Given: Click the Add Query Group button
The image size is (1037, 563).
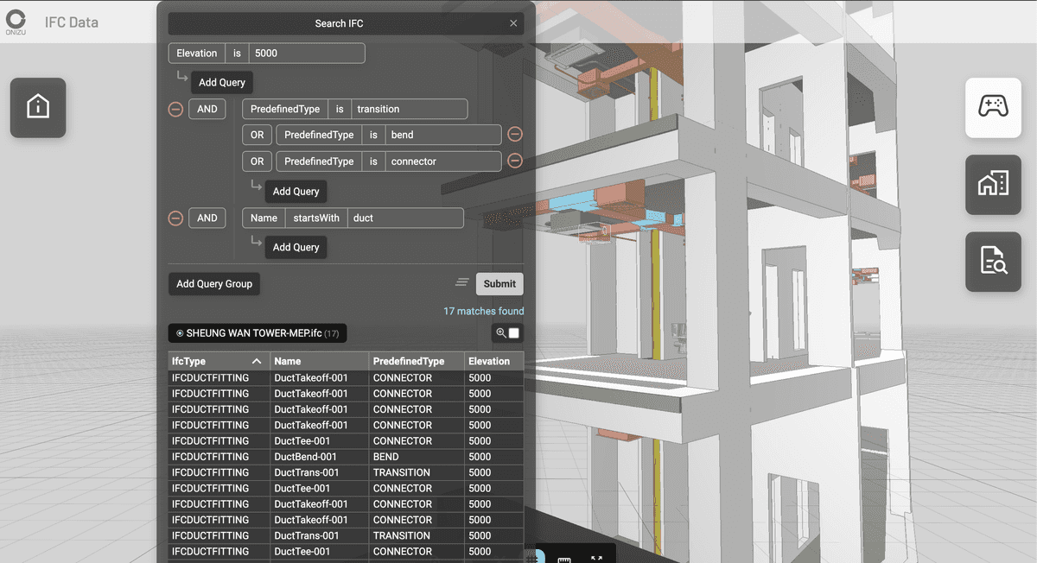Looking at the screenshot, I should coord(214,284).
